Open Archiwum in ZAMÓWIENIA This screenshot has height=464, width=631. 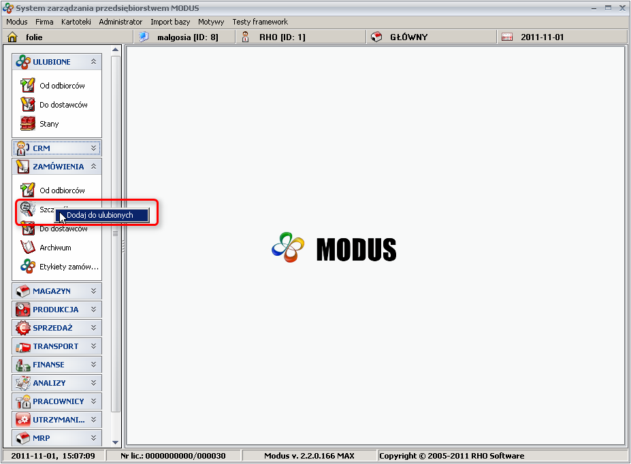pyautogui.click(x=55, y=248)
